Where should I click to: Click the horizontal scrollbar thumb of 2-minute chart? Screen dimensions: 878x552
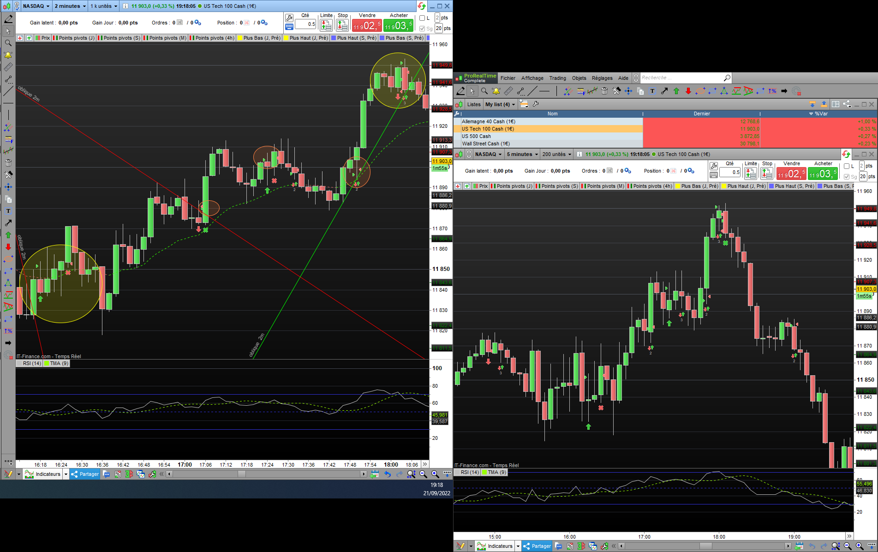tap(242, 474)
